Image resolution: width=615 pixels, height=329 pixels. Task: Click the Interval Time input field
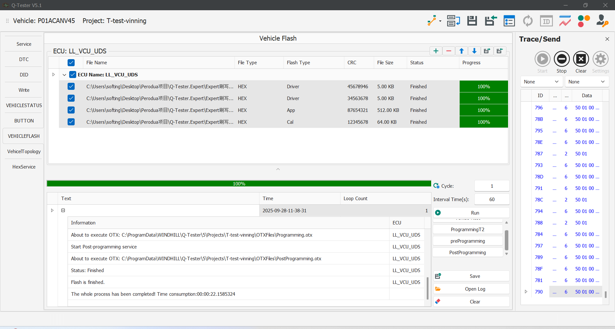(x=492, y=200)
